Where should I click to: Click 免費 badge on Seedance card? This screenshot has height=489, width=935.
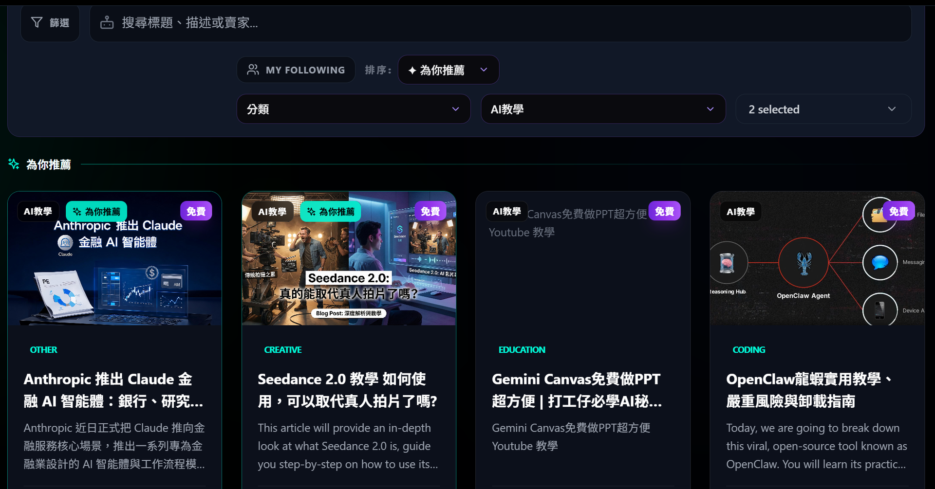tap(430, 211)
